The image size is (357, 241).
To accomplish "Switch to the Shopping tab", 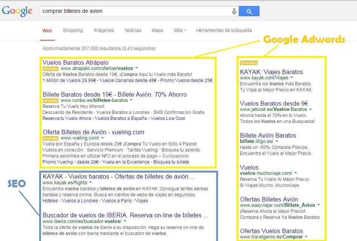I will [73, 30].
